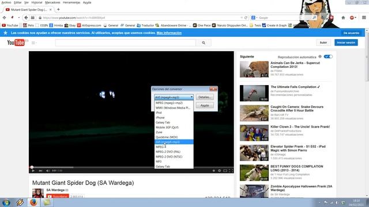Image resolution: width=369 pixels, height=207 pixels.
Task: Click the Ayuda button in converter dialog
Action: coord(205,105)
